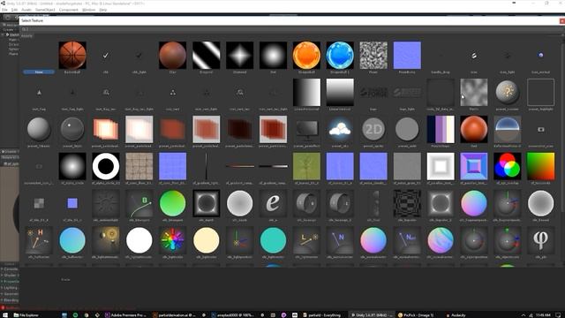565x318 pixels.
Task: Select the reflection probe sky-dome thumbnail
Action: click(507, 129)
